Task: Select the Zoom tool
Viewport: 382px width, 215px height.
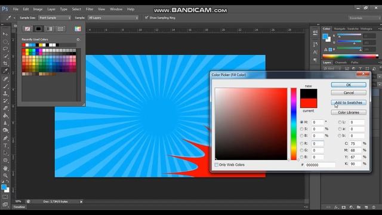Action: point(5,175)
